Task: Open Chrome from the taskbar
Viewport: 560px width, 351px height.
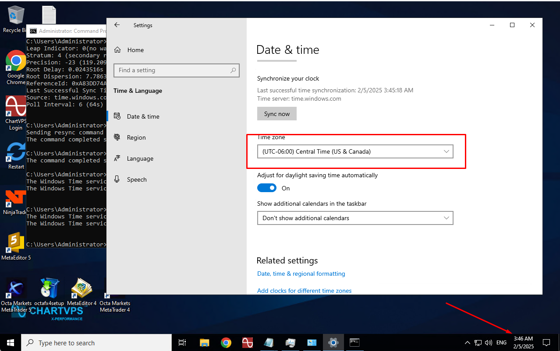Action: 226,343
